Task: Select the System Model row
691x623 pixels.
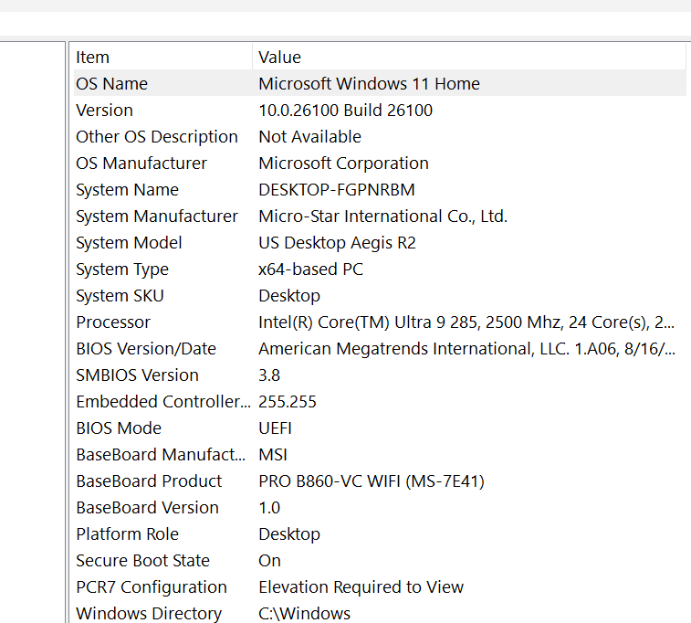Action: (x=129, y=243)
